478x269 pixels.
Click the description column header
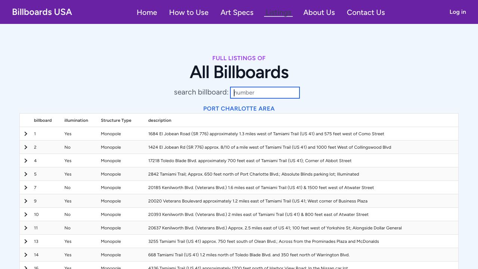160,120
